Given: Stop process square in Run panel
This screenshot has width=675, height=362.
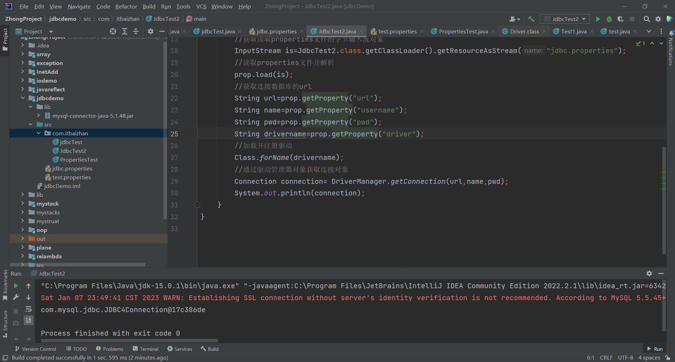Looking at the screenshot, I should (16, 311).
